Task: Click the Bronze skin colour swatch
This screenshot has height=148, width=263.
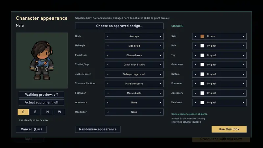Action: [202, 37]
